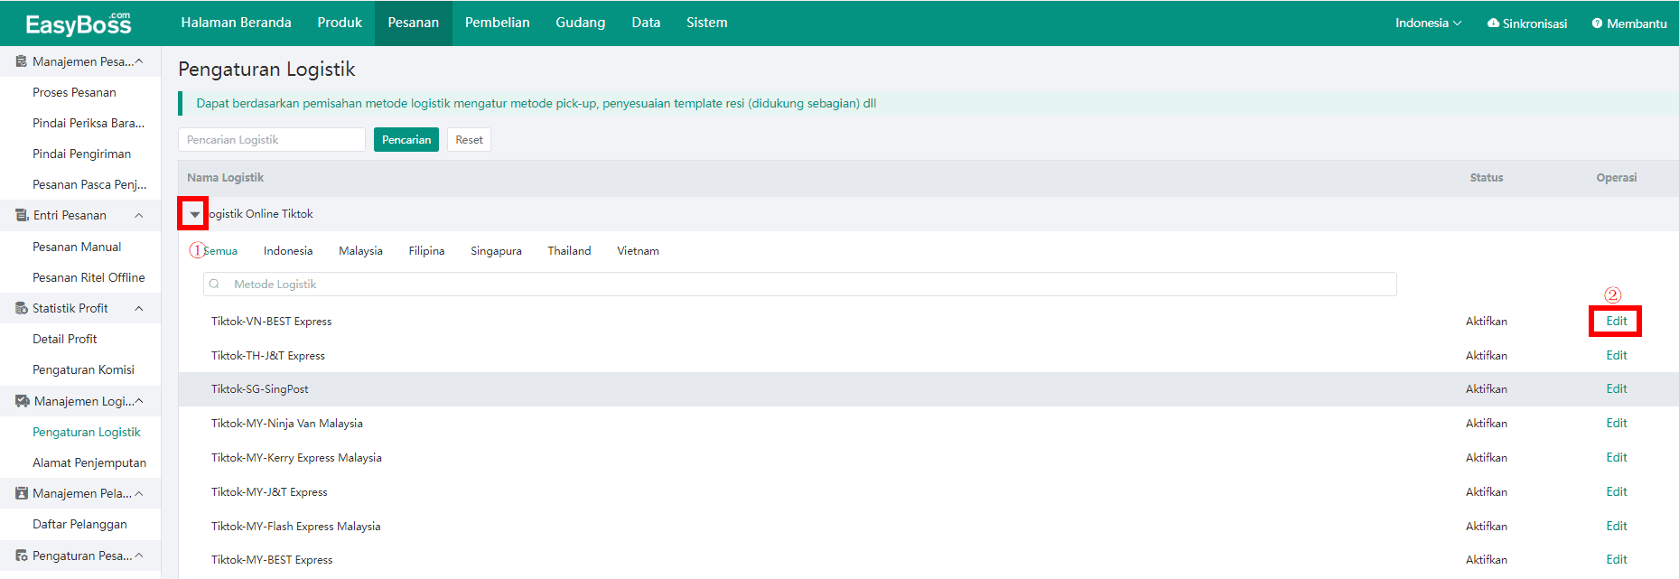This screenshot has width=1679, height=579.
Task: Edit Tiktok-MY-BEST Express logistic
Action: [1617, 559]
